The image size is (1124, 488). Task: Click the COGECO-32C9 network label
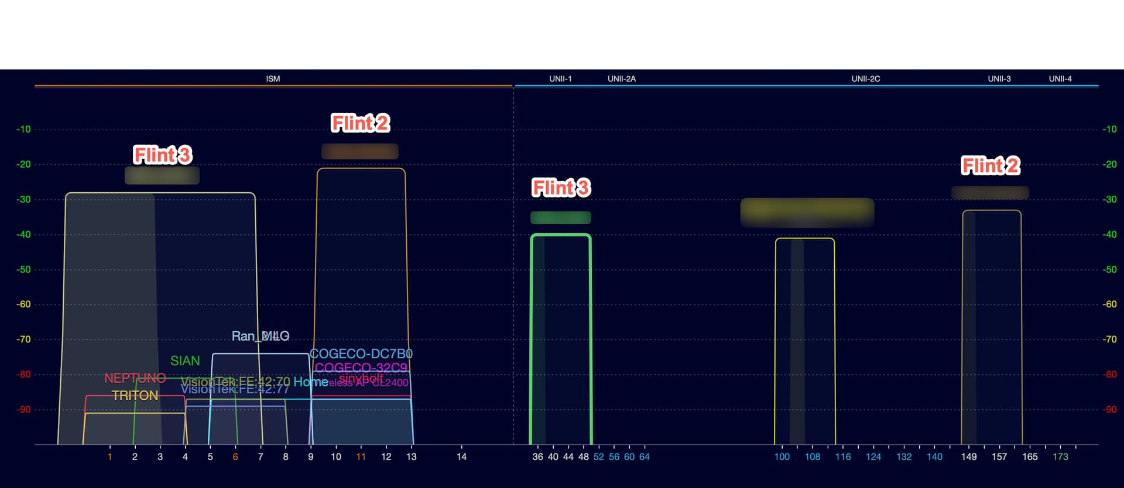coord(361,368)
